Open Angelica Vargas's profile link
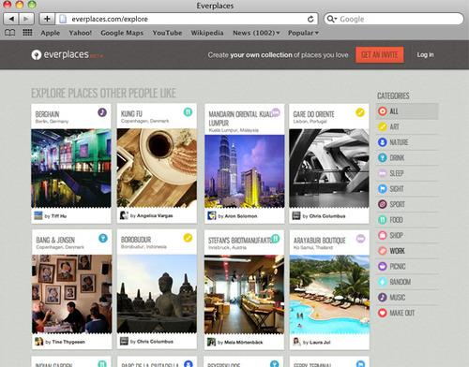This screenshot has width=469, height=367. pos(155,215)
